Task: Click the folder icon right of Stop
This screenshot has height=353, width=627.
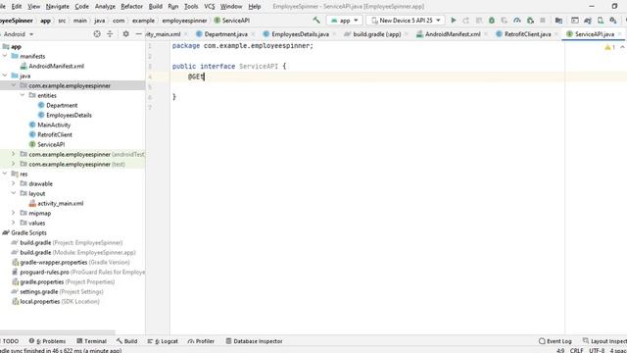Action: pos(558,20)
